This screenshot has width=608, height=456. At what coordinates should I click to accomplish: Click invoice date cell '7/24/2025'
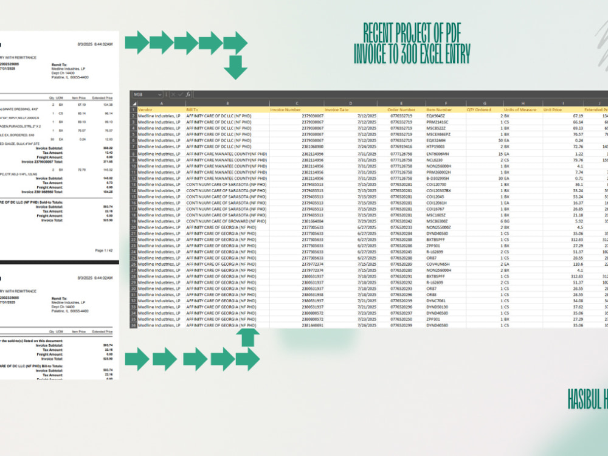351,147
